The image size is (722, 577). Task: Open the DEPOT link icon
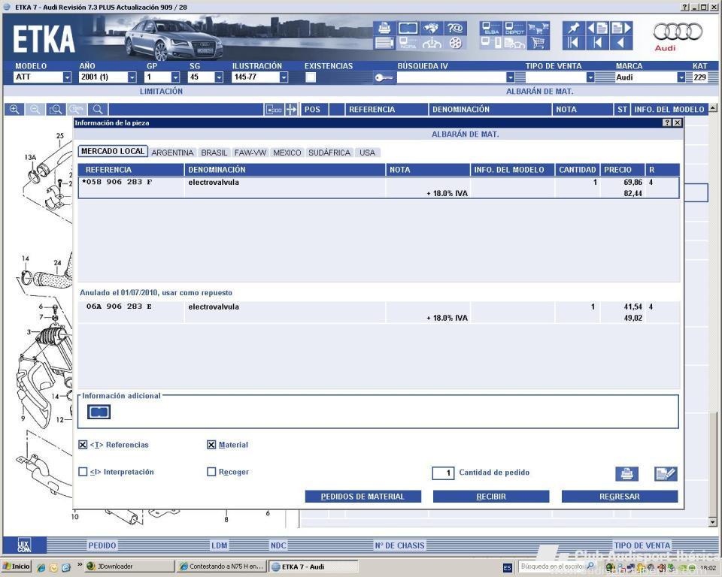514,29
